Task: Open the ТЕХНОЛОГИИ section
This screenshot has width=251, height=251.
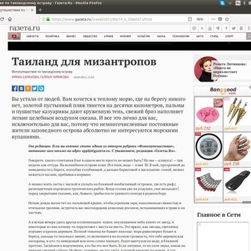Action: click(181, 36)
